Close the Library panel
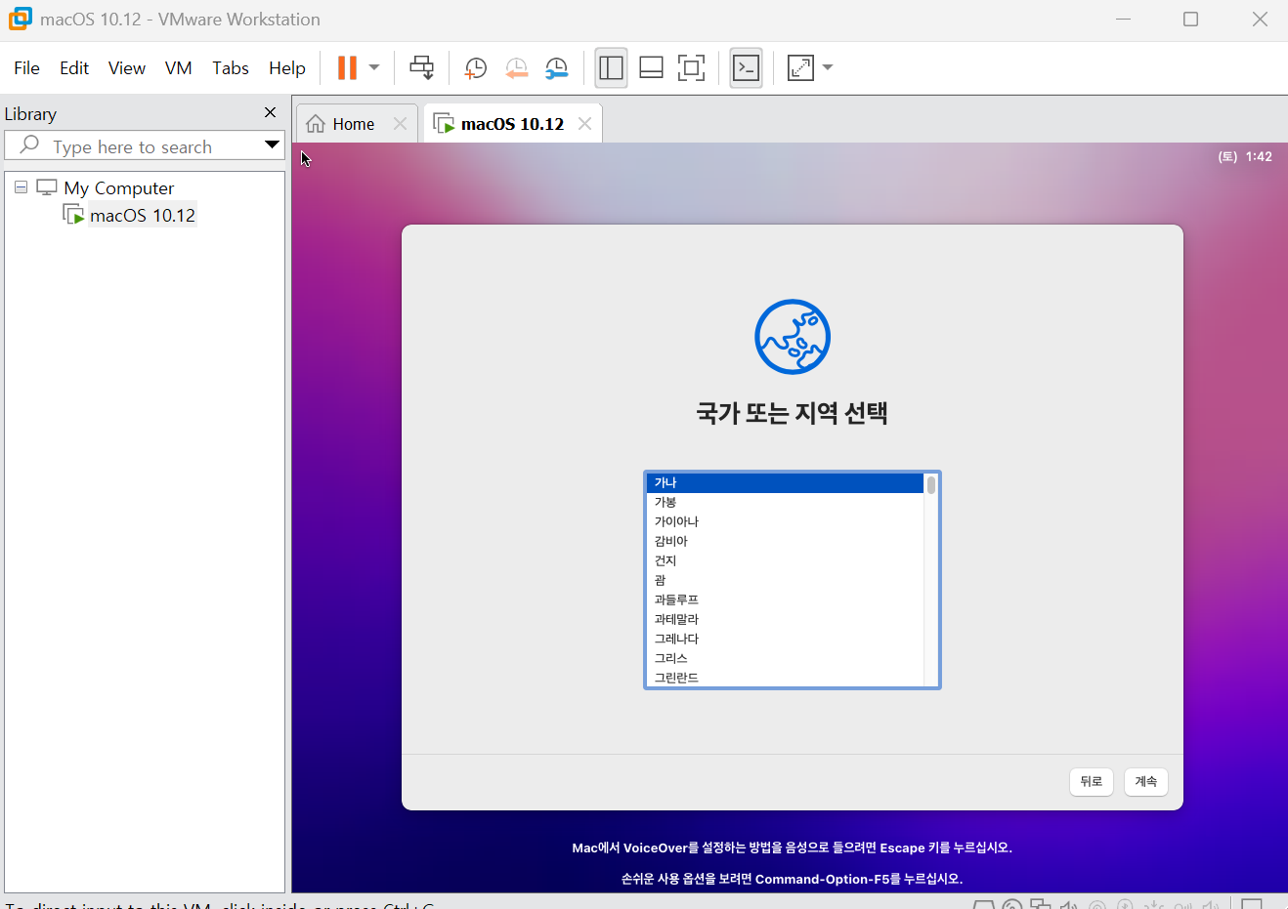This screenshot has height=909, width=1288. pos(271,113)
